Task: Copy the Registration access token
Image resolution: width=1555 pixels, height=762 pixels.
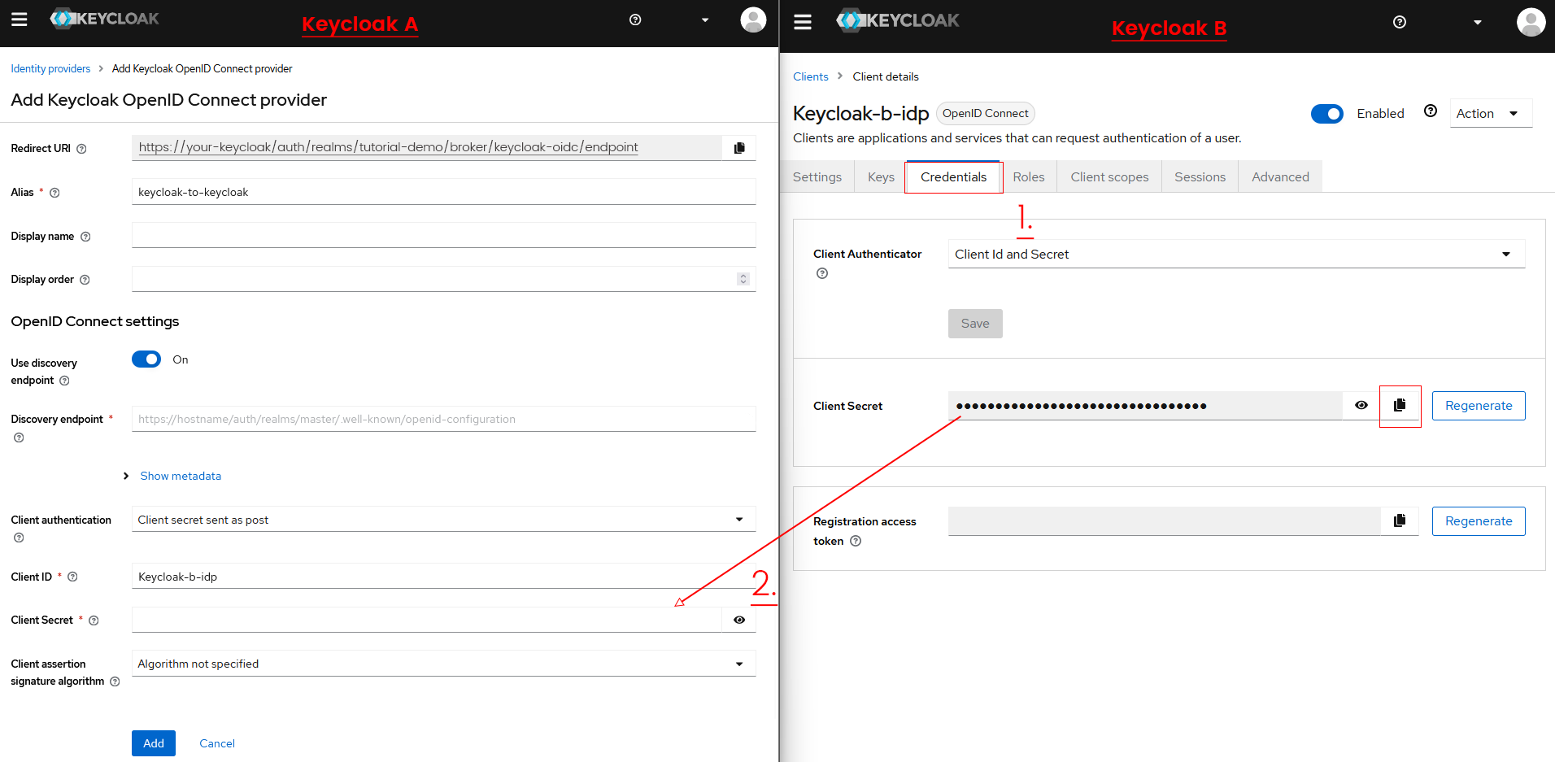Action: (x=1400, y=520)
